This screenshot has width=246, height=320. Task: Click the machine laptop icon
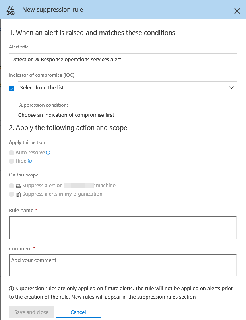pos(18,186)
